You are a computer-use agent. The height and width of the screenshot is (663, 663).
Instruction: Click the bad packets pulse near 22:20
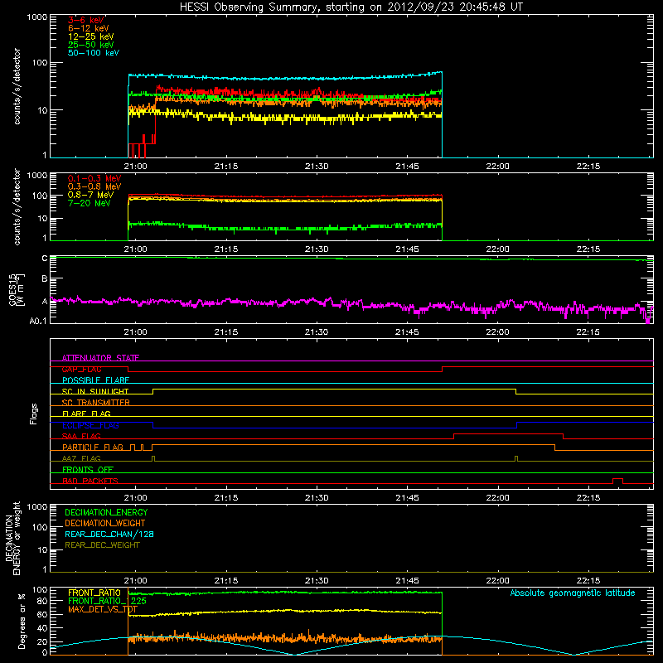coord(617,481)
